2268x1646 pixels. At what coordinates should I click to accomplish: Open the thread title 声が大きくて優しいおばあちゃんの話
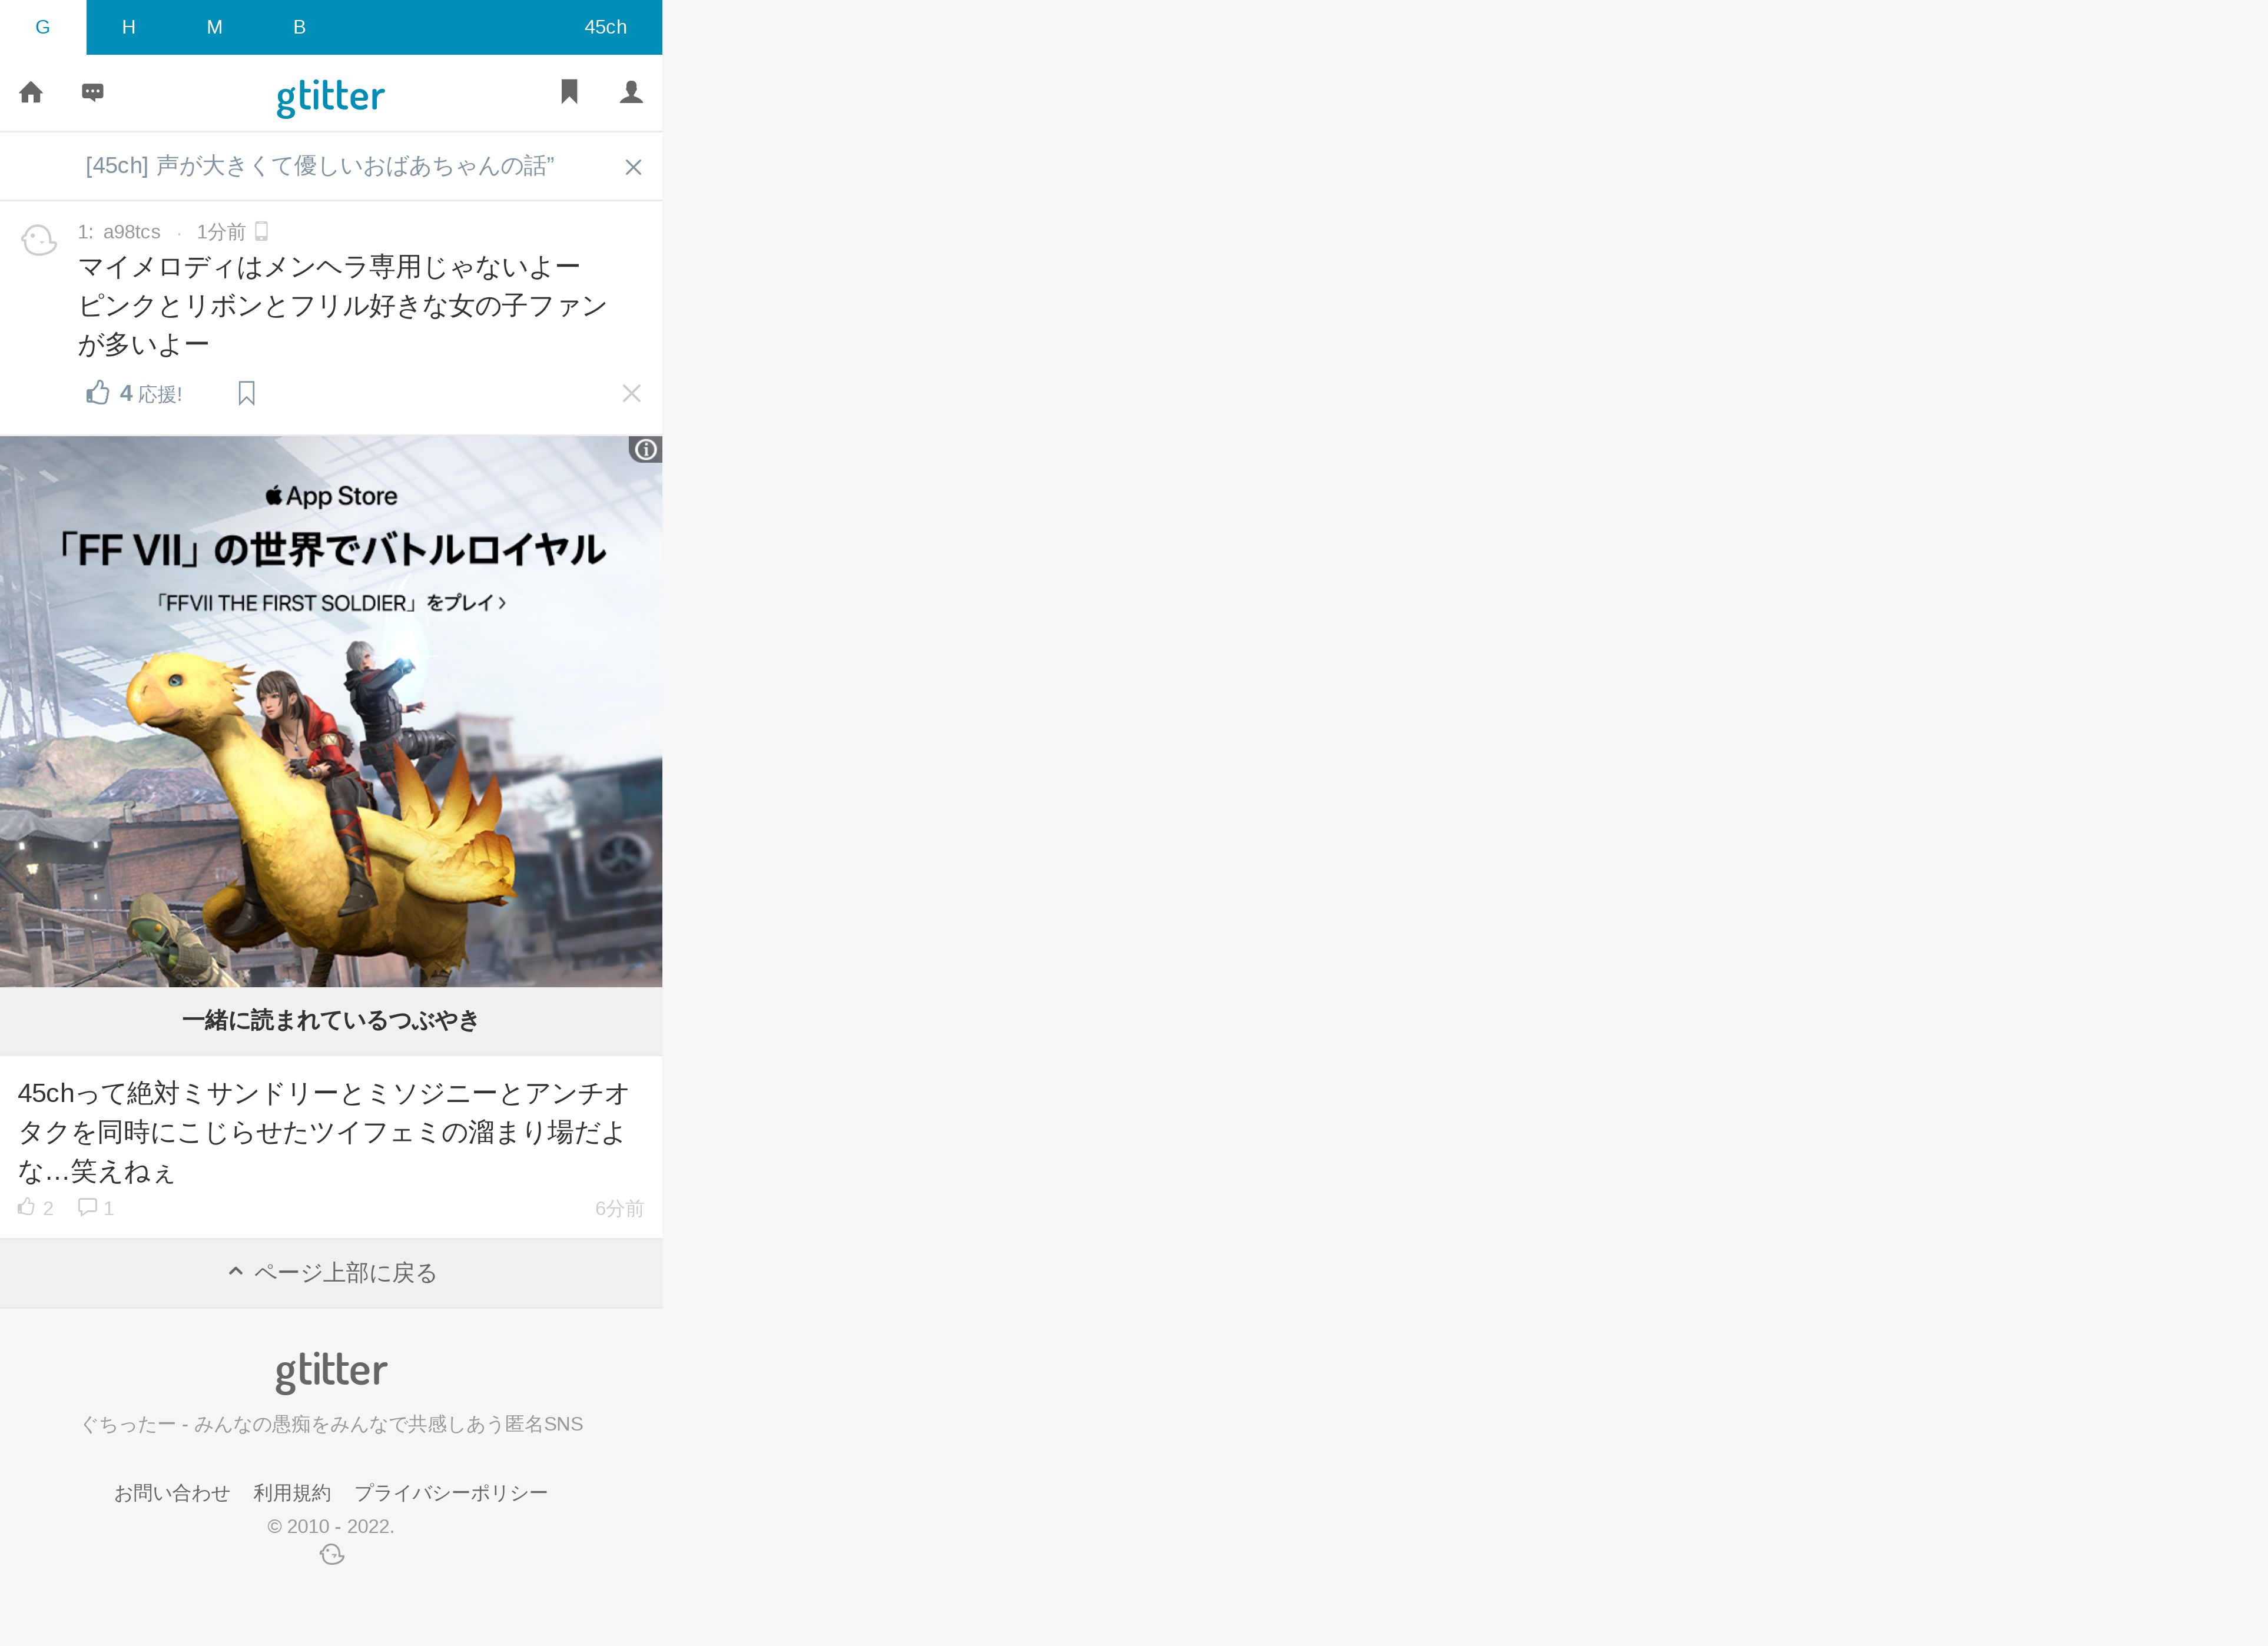[x=320, y=166]
